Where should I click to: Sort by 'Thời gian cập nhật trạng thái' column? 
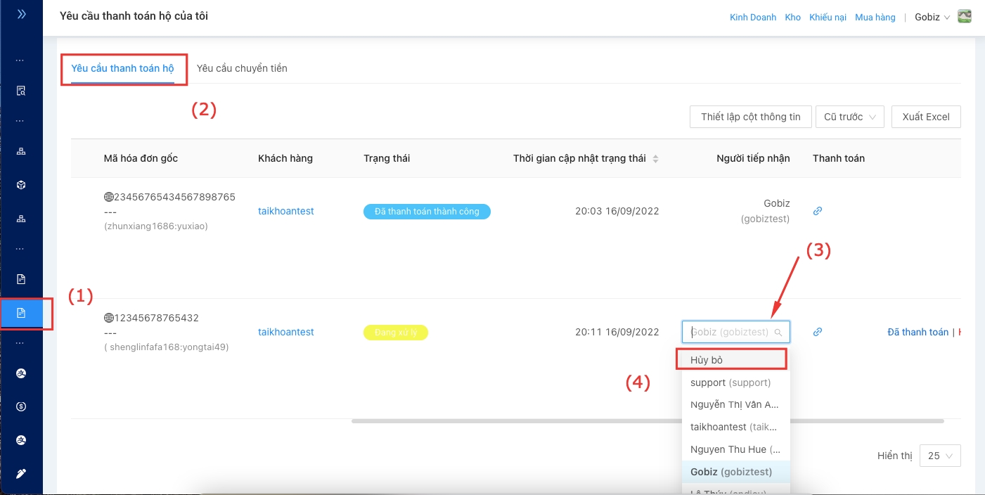coord(655,159)
